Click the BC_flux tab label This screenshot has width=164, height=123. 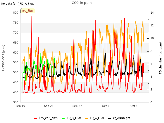click(28, 11)
